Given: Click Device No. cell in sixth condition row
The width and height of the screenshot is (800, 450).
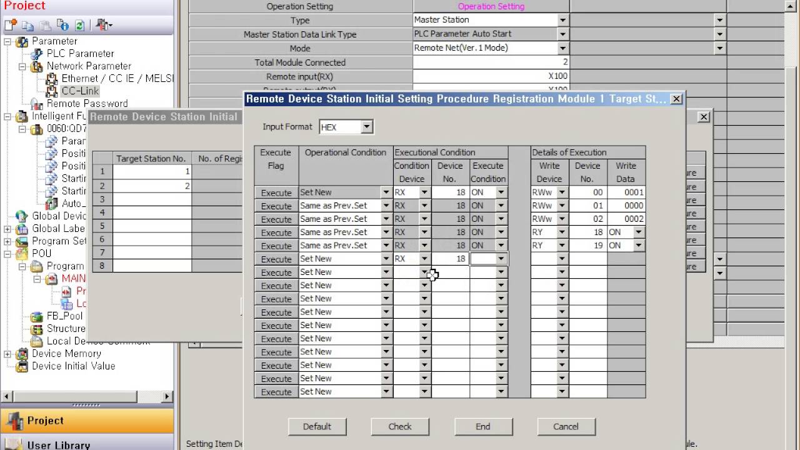Looking at the screenshot, I should tap(450, 259).
